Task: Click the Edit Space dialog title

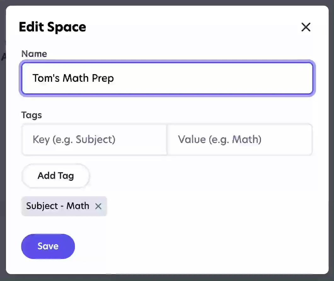Action: (52, 27)
